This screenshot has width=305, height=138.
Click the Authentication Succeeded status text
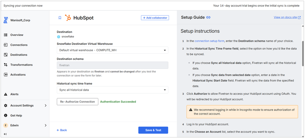pyautogui.click(x=118, y=102)
